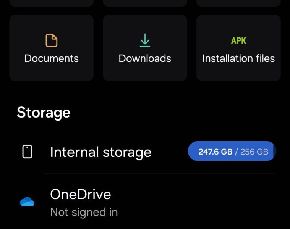Open the Installation files tile
Screen dimensions: 290x229
point(238,48)
